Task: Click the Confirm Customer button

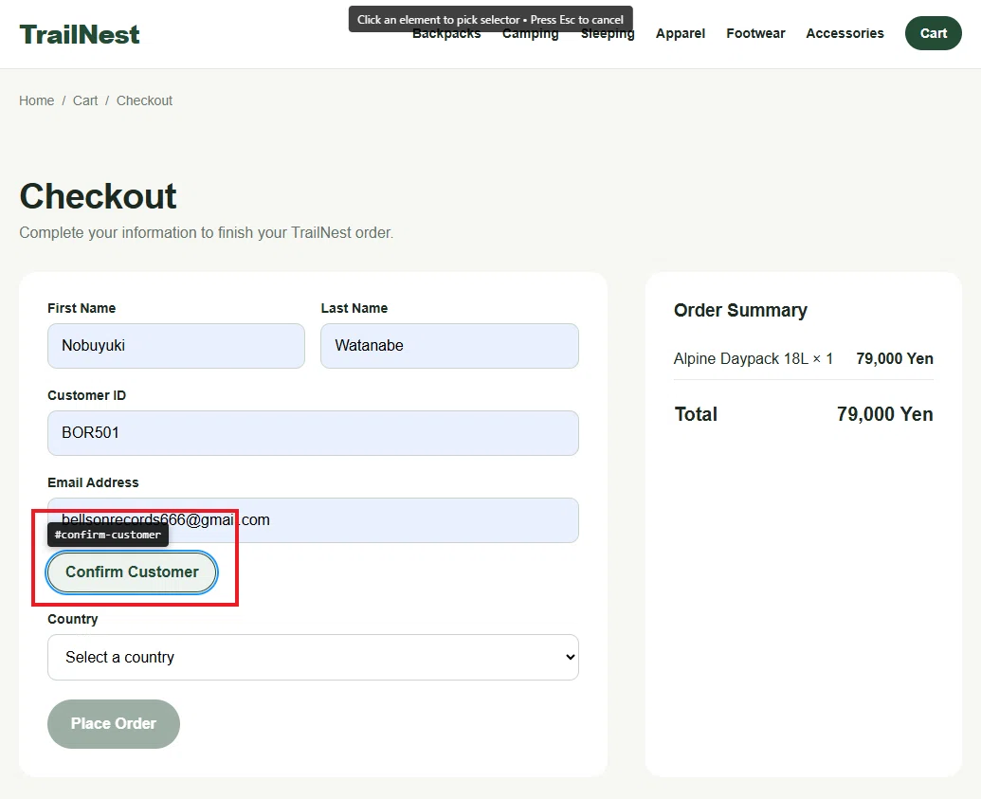Action: 132,572
